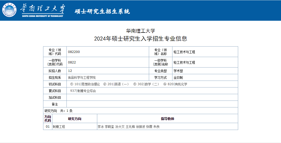
Task: Click advisor name 朱良
Action: [157, 127]
